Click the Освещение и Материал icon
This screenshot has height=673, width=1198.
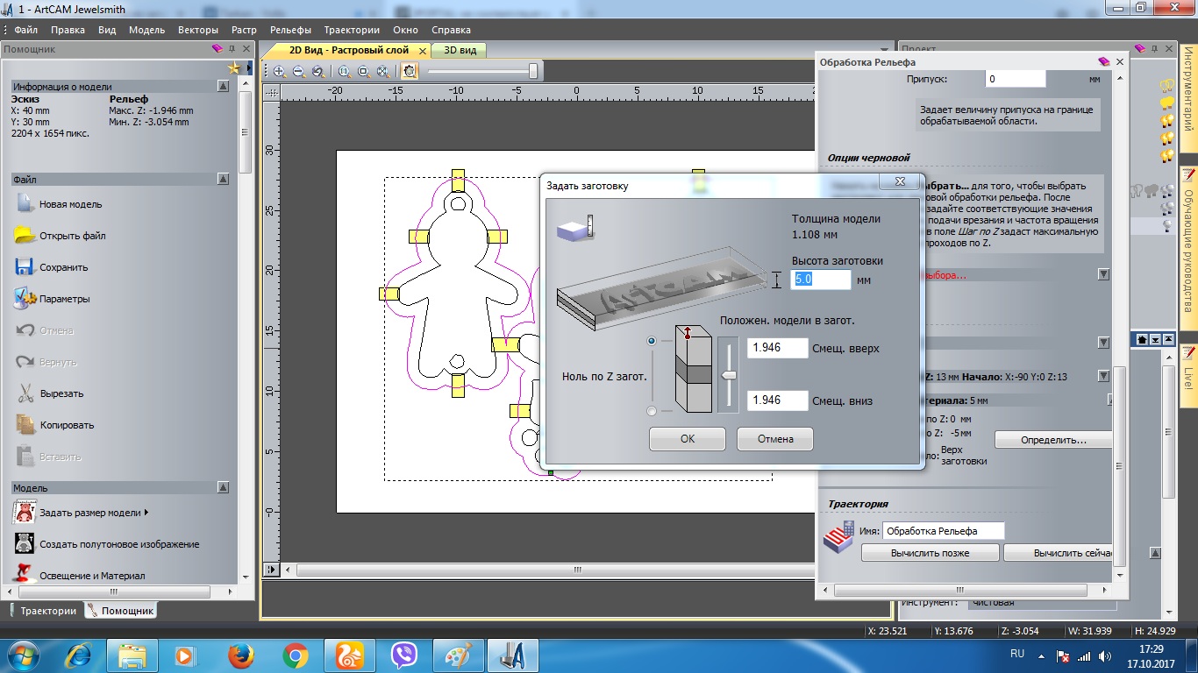(x=25, y=575)
